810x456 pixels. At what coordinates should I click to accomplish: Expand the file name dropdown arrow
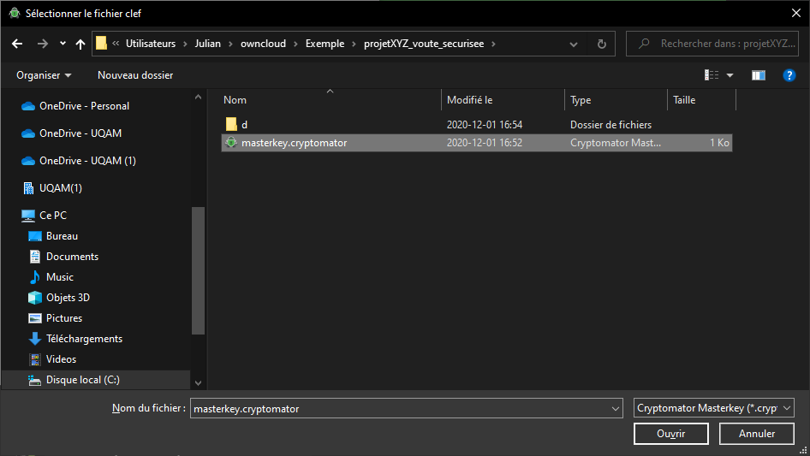point(616,408)
